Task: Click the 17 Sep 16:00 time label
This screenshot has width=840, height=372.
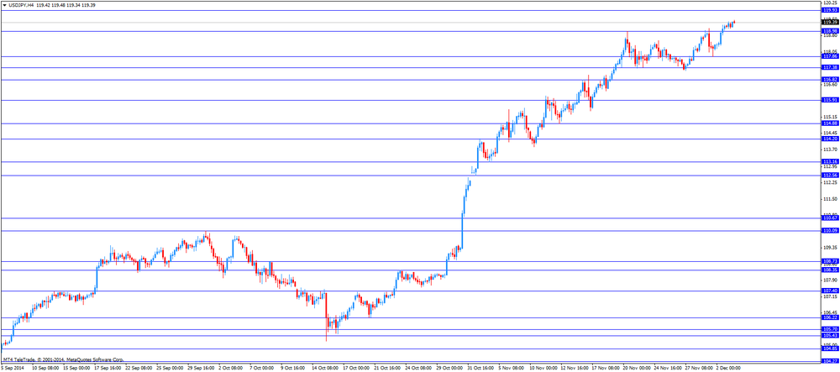Action: point(108,369)
